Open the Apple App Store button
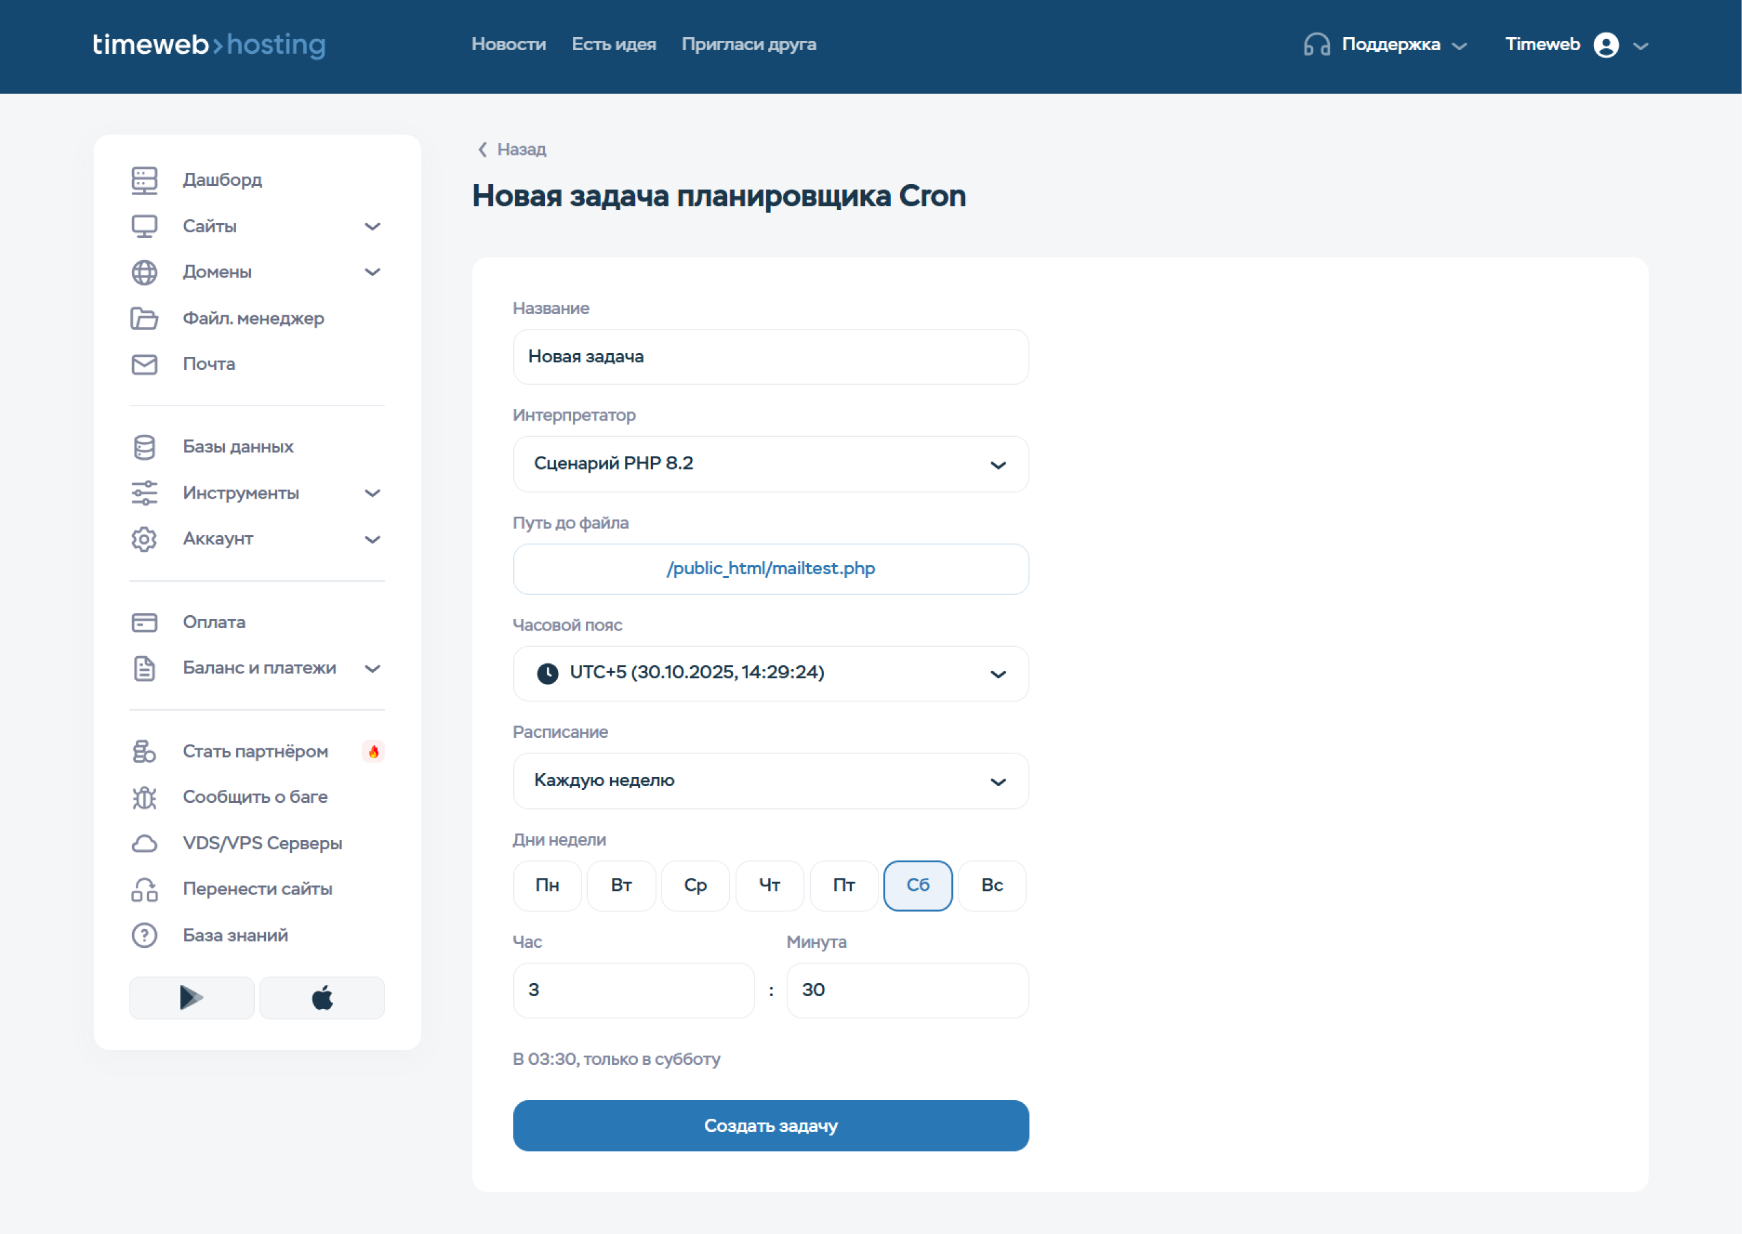This screenshot has height=1234, width=1742. 322,998
